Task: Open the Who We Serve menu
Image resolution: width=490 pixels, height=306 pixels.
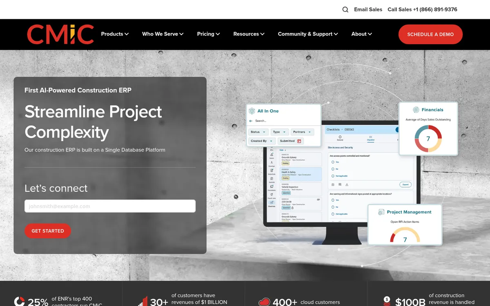Action: click(x=163, y=34)
